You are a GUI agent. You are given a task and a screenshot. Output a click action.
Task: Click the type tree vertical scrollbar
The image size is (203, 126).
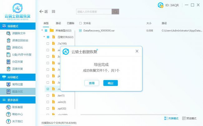[x=75, y=70]
